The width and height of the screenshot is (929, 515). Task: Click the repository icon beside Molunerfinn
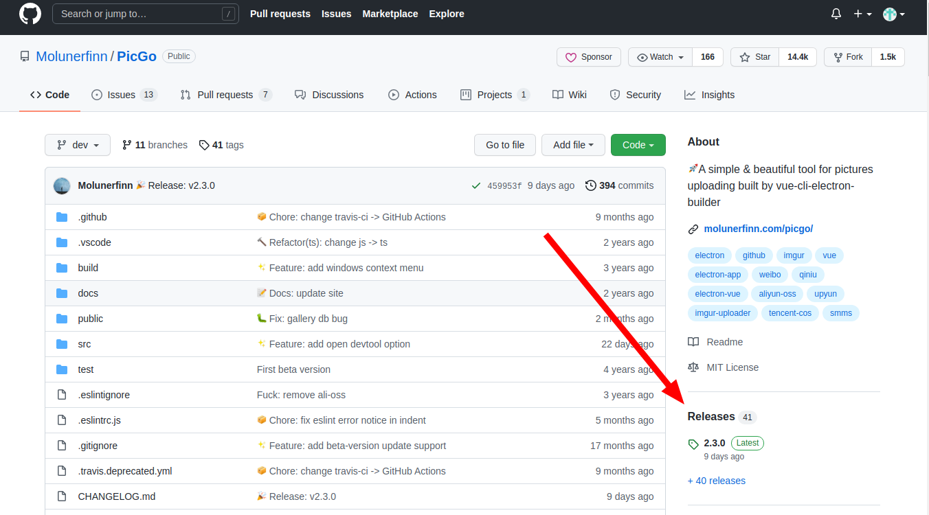pos(25,56)
